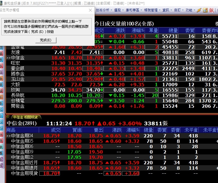Select the 旺宏 stock row
218x183 pixels.
(x=112, y=63)
